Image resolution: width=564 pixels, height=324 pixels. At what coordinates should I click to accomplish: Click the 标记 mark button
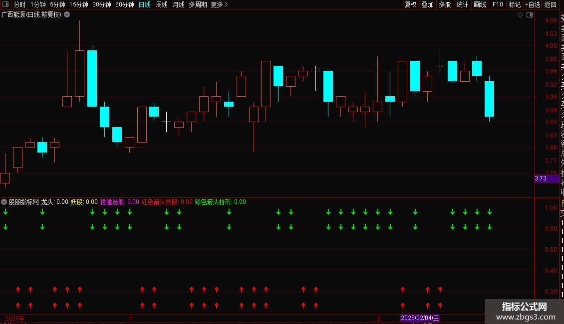pyautogui.click(x=515, y=4)
